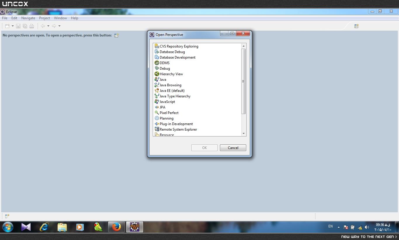Open the Project menu
The height and width of the screenshot is (240, 399).
coord(44,18)
